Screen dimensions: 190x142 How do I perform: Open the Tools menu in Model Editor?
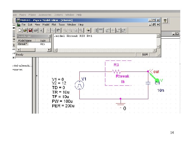(61, 25)
